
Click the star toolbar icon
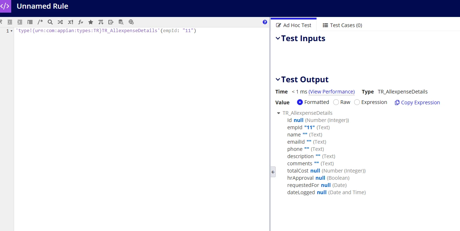(91, 22)
